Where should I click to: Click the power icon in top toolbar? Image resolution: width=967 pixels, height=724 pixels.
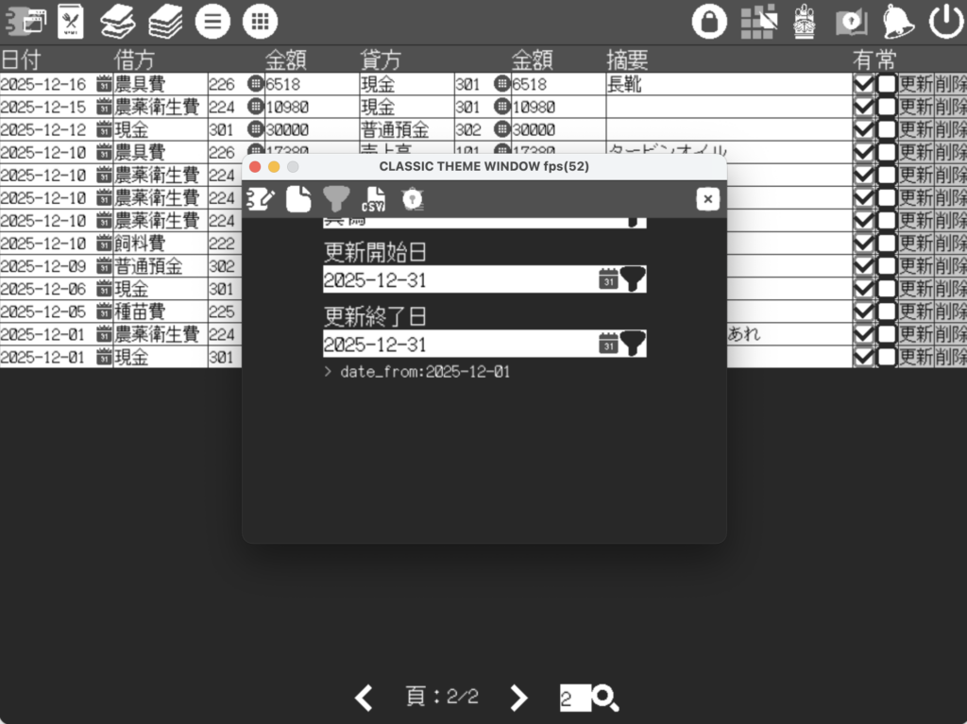[x=945, y=21]
